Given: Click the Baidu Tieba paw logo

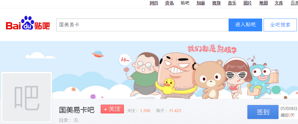Looking at the screenshot, I should 28,23.
